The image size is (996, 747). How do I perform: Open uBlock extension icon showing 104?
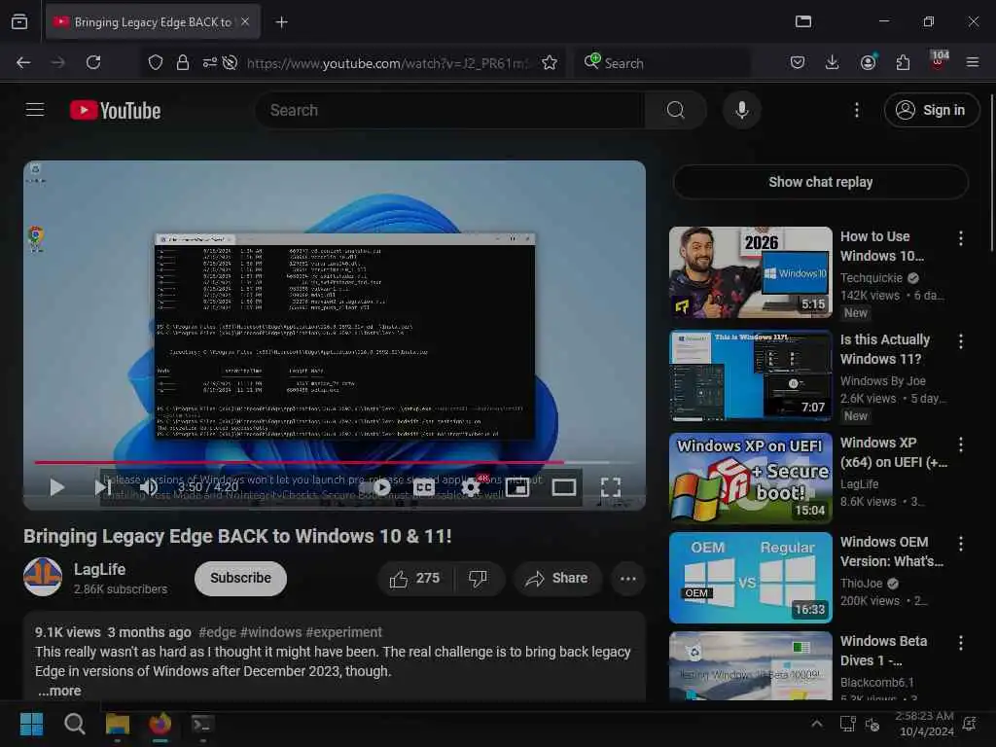click(x=939, y=61)
